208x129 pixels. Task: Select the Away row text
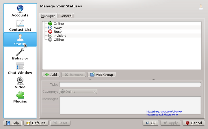[58, 28]
